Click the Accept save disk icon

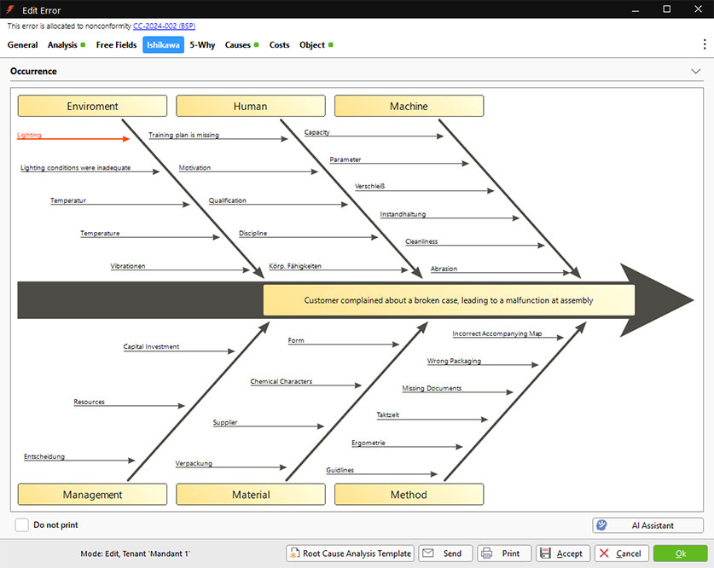545,554
